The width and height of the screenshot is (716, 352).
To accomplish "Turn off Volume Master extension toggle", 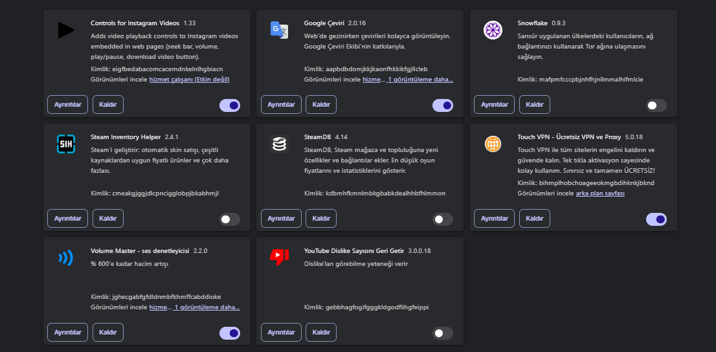I will coord(230,333).
